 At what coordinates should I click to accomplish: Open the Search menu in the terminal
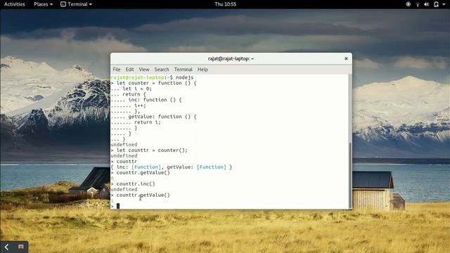162,70
